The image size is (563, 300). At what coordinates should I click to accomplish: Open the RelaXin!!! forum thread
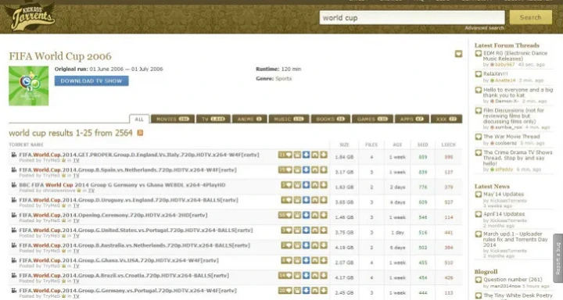coord(495,74)
